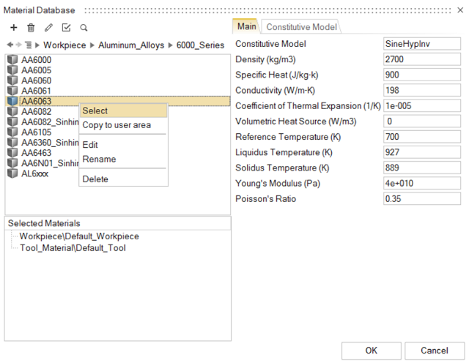Choose Rename in the context menu
The image size is (469, 363).
click(99, 159)
